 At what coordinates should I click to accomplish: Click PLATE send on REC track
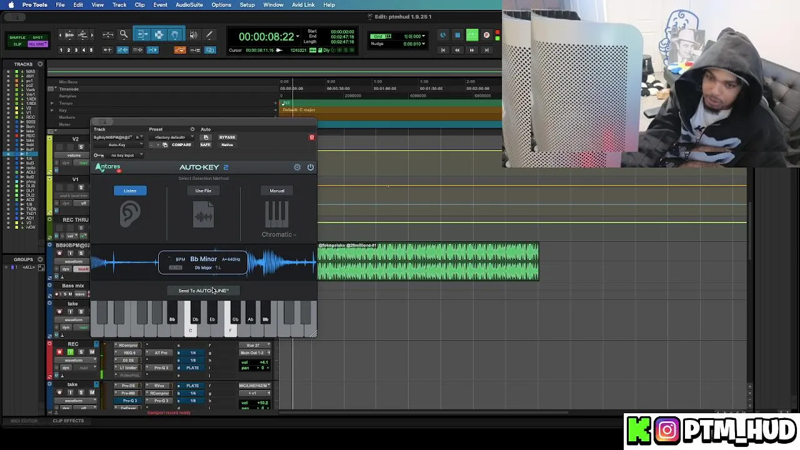193,368
